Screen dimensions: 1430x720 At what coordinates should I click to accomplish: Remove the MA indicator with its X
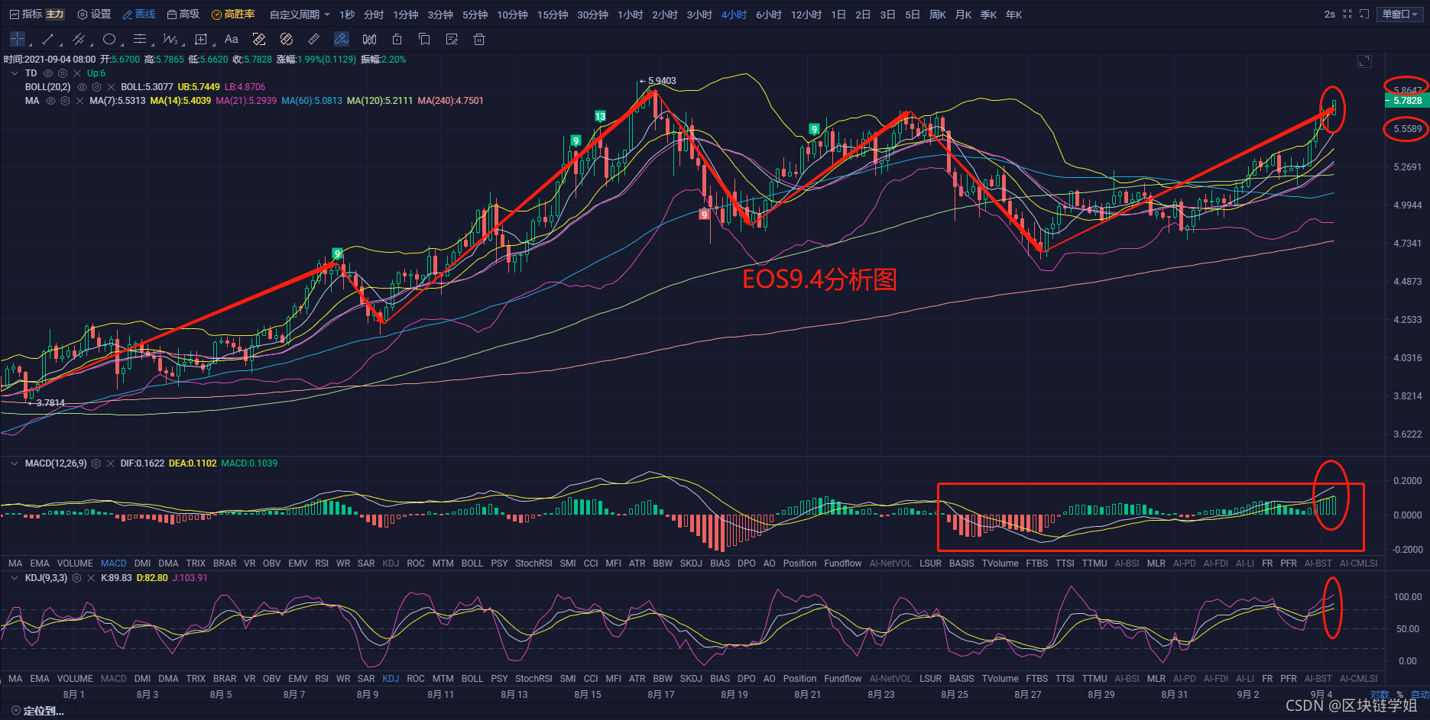79,101
